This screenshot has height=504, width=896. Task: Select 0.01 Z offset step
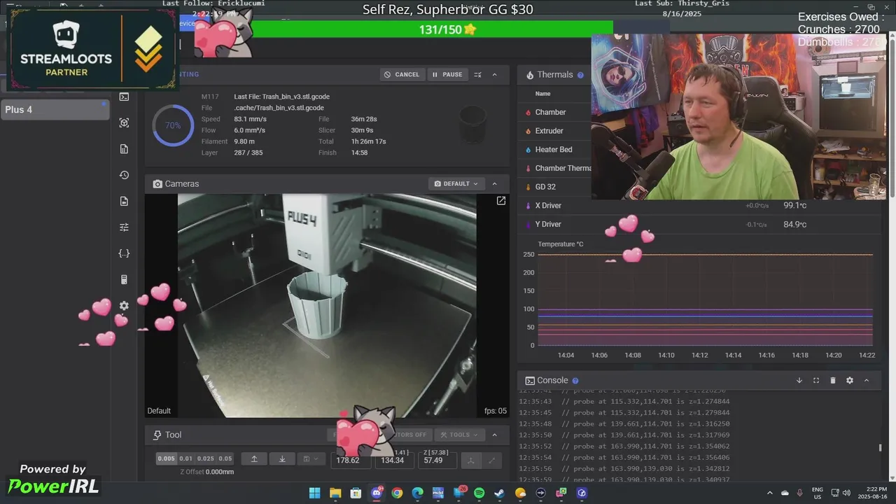point(185,458)
